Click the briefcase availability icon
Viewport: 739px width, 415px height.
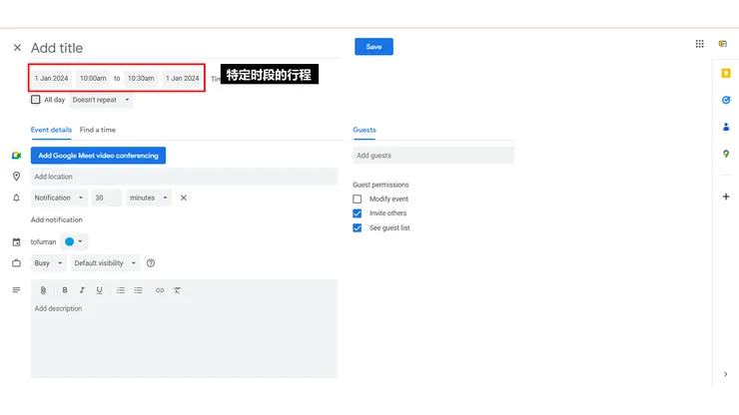pyautogui.click(x=17, y=263)
